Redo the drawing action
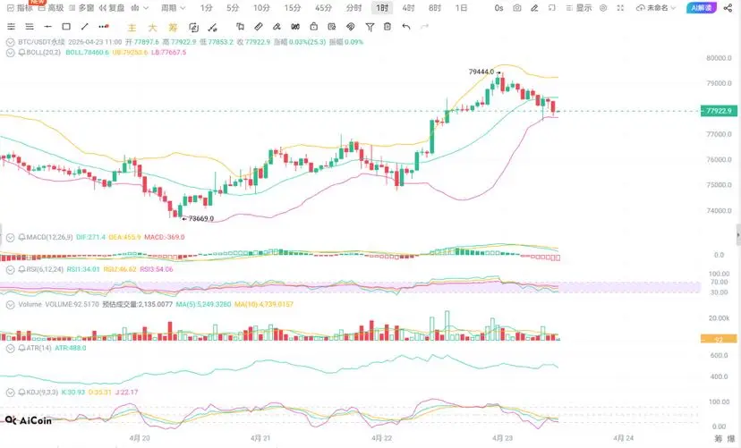The image size is (741, 448). pyautogui.click(x=424, y=27)
